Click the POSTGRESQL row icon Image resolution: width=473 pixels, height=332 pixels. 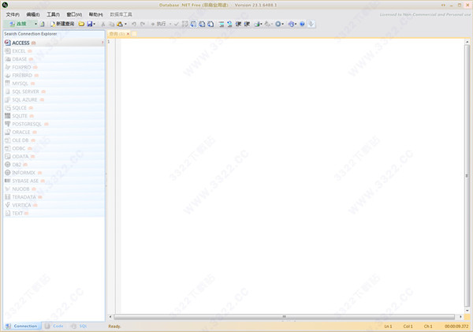pos(8,124)
